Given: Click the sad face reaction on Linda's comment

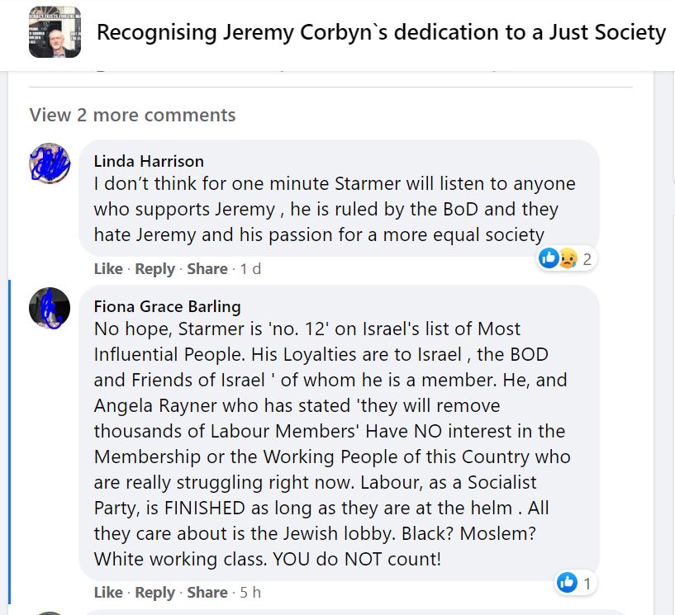Looking at the screenshot, I should tap(567, 259).
